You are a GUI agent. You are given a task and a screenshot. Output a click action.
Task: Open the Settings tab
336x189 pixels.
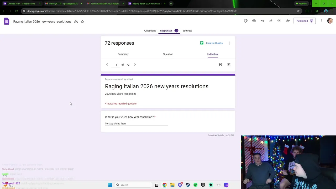coord(187,31)
